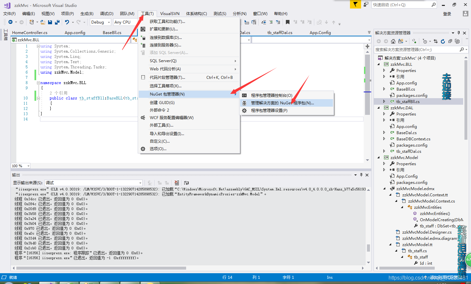Click the output panel vertical scrollbar thumb
The width and height of the screenshot is (471, 284).
369,248
